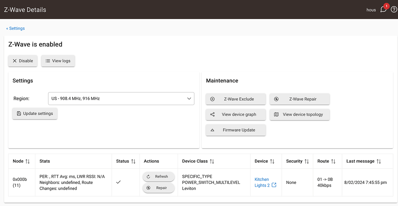Disable Z-Wave with Disable button

coord(23,61)
